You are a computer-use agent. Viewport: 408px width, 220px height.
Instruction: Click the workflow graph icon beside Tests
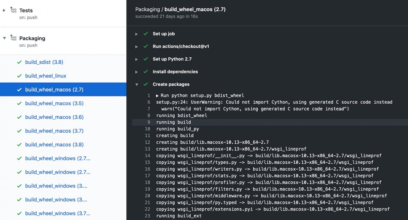pos(13,10)
